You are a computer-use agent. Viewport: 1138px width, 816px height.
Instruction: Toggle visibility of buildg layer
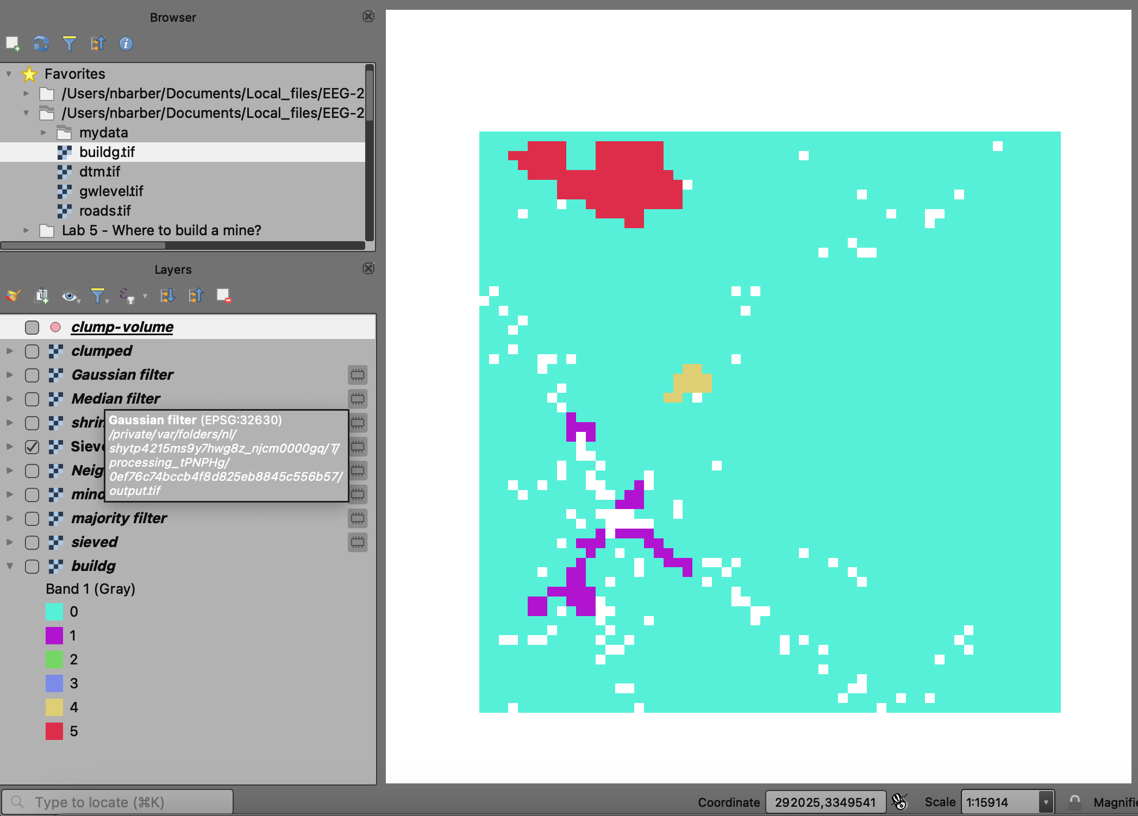tap(32, 567)
